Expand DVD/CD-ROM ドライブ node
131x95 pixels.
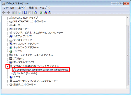[x=8, y=18]
